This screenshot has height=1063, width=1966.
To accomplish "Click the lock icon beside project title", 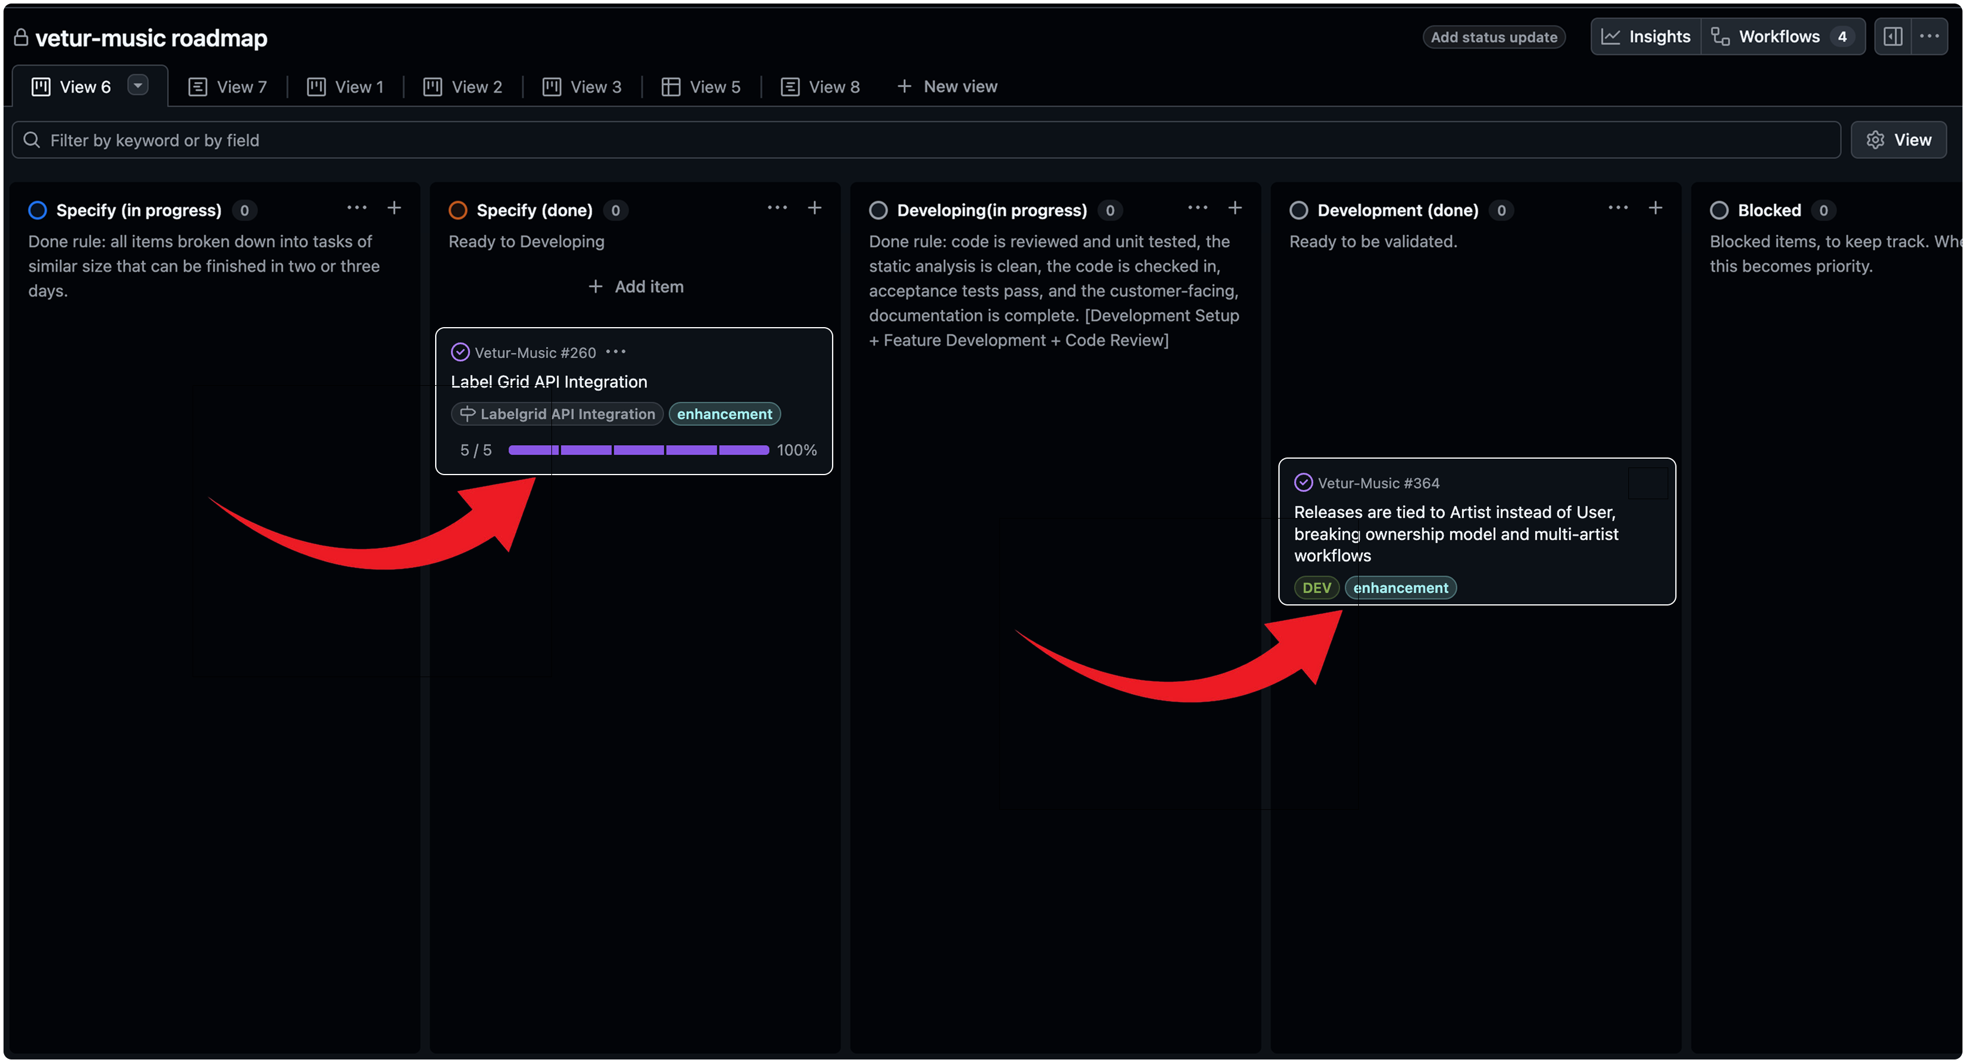I will click(21, 38).
